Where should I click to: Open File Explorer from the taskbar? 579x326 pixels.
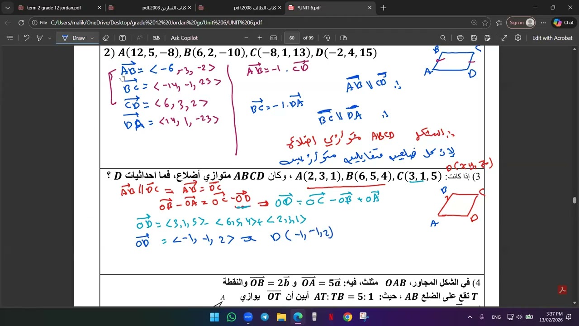pos(281,317)
